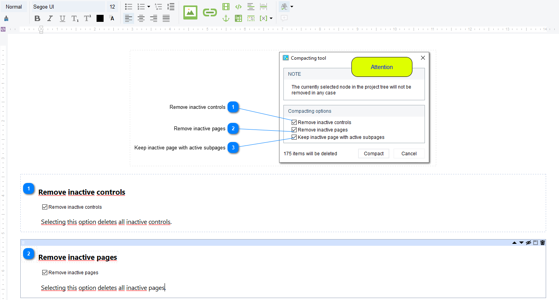Viewport: 559px width, 300px height.
Task: Expand the numbered list style arrow
Action: click(x=149, y=7)
